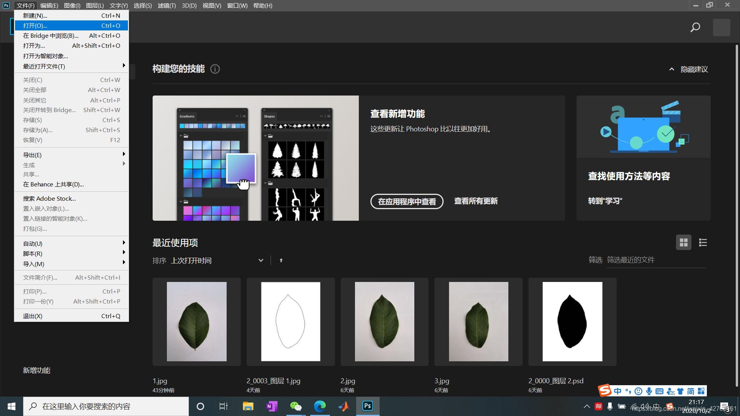
Task: Open the 2.jpg leaf thumbnail
Action: 385,322
